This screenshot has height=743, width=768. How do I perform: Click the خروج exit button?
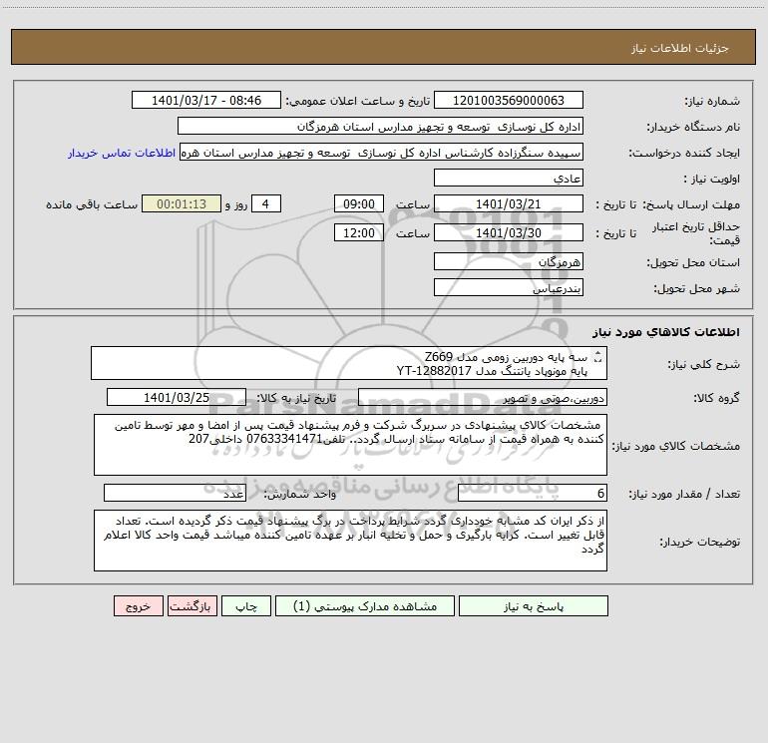(x=138, y=605)
